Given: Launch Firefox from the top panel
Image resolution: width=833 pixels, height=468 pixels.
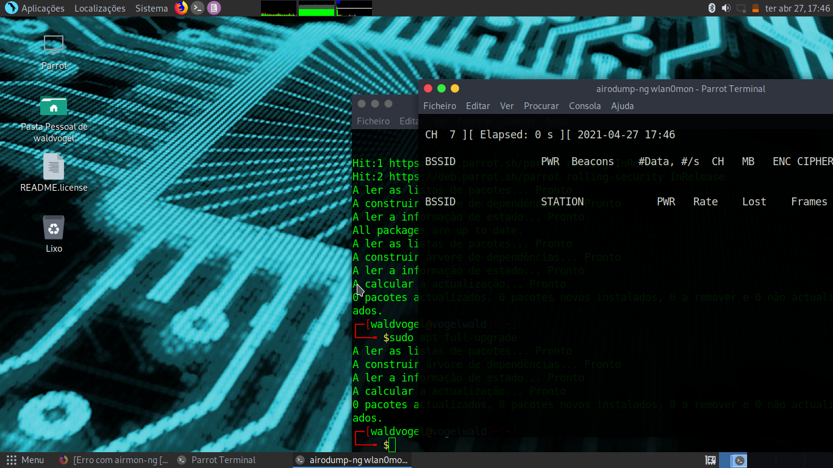Looking at the screenshot, I should click(x=181, y=8).
